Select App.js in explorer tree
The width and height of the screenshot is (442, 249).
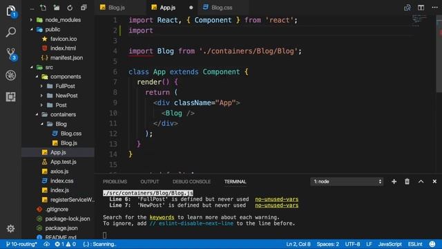[58, 152]
